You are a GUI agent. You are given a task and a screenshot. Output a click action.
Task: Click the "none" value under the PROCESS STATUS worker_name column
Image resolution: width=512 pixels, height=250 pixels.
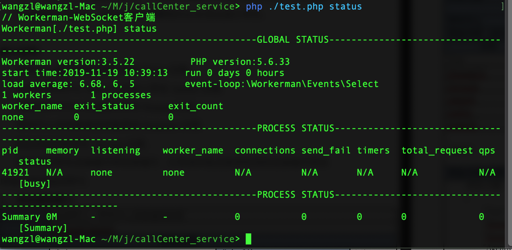[174, 172]
